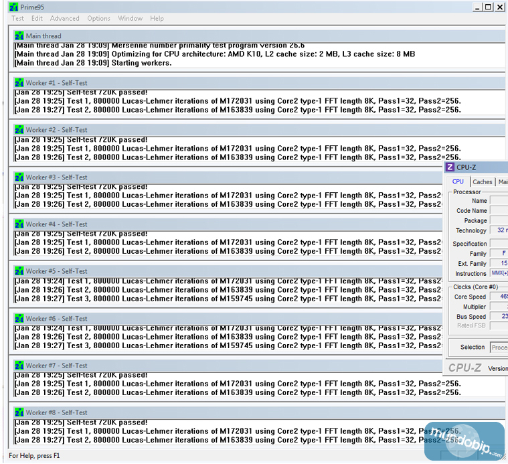Click the Technology value field in CPU-Z
This screenshot has width=508, height=464.
(x=499, y=230)
